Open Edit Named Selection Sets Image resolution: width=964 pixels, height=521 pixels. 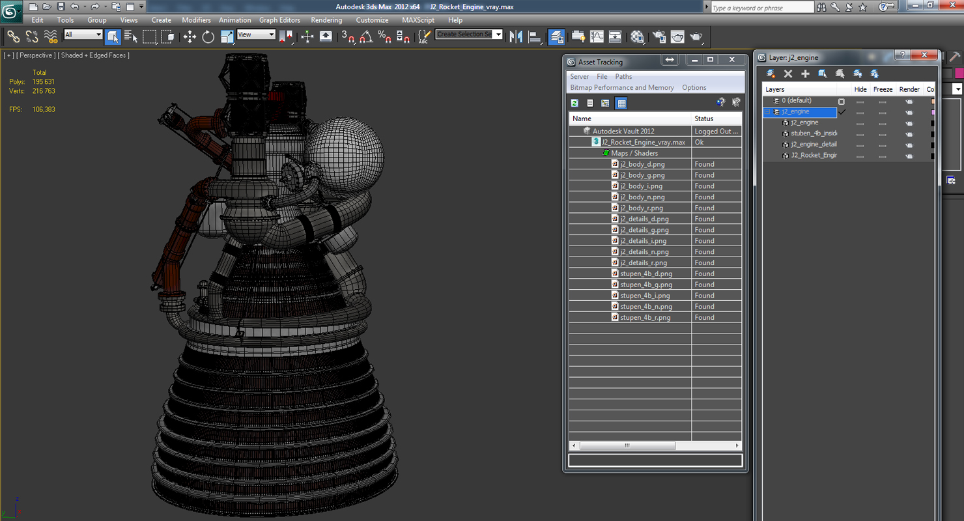(424, 37)
